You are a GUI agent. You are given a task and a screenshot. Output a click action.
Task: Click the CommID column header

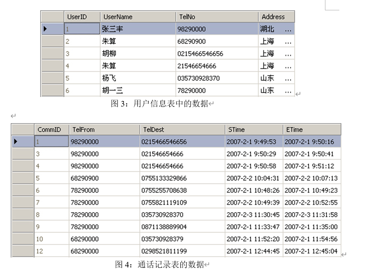tap(52, 130)
